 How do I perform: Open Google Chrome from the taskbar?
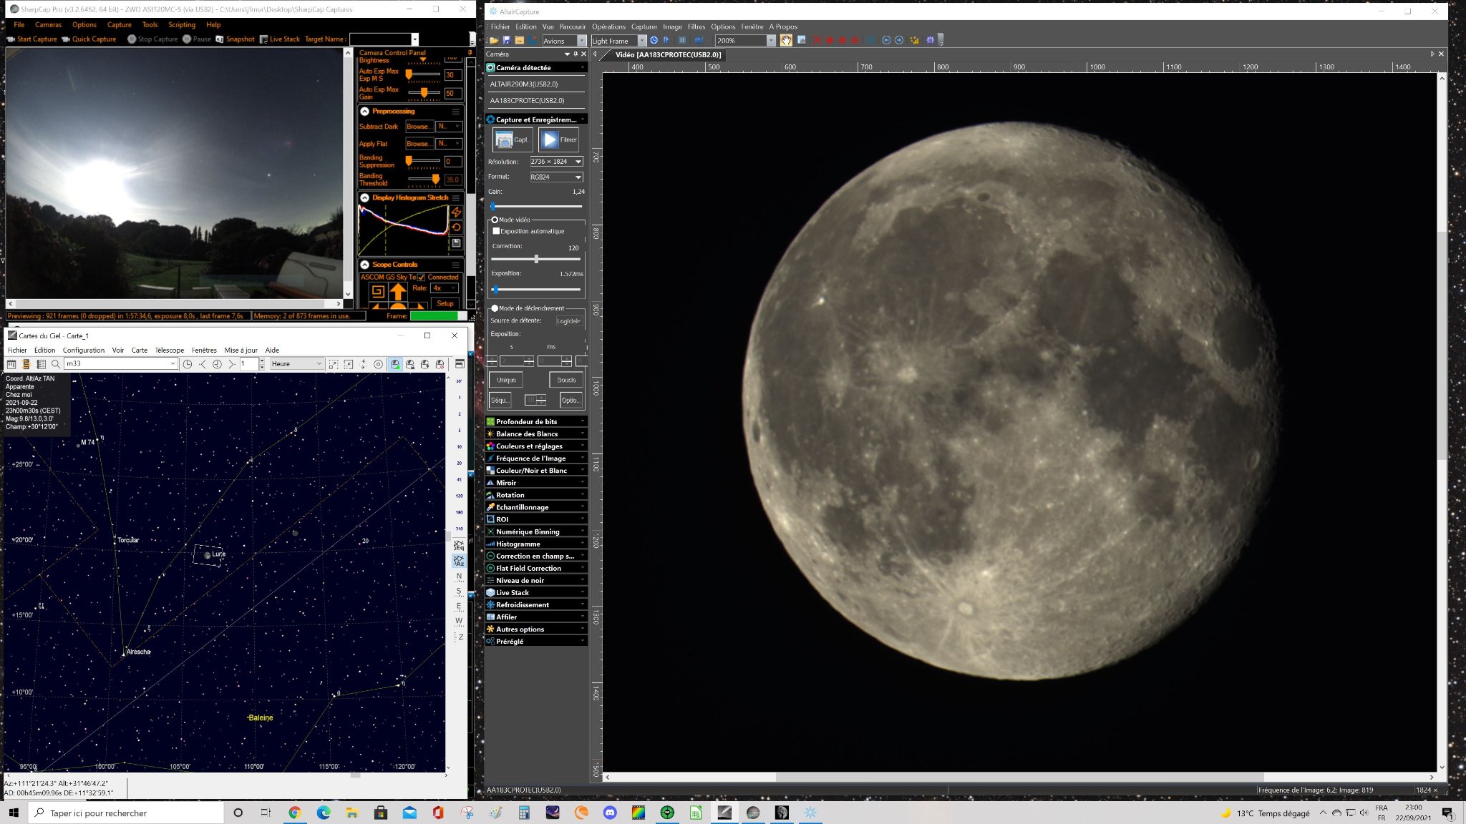click(295, 813)
